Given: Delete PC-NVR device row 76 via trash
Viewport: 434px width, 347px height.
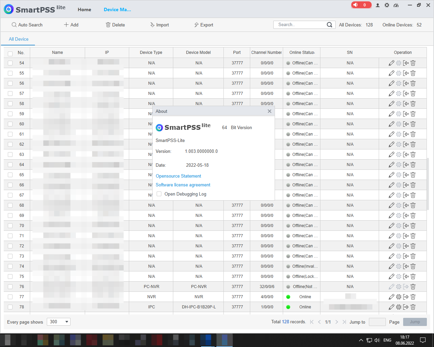Looking at the screenshot, I should pyautogui.click(x=413, y=287).
